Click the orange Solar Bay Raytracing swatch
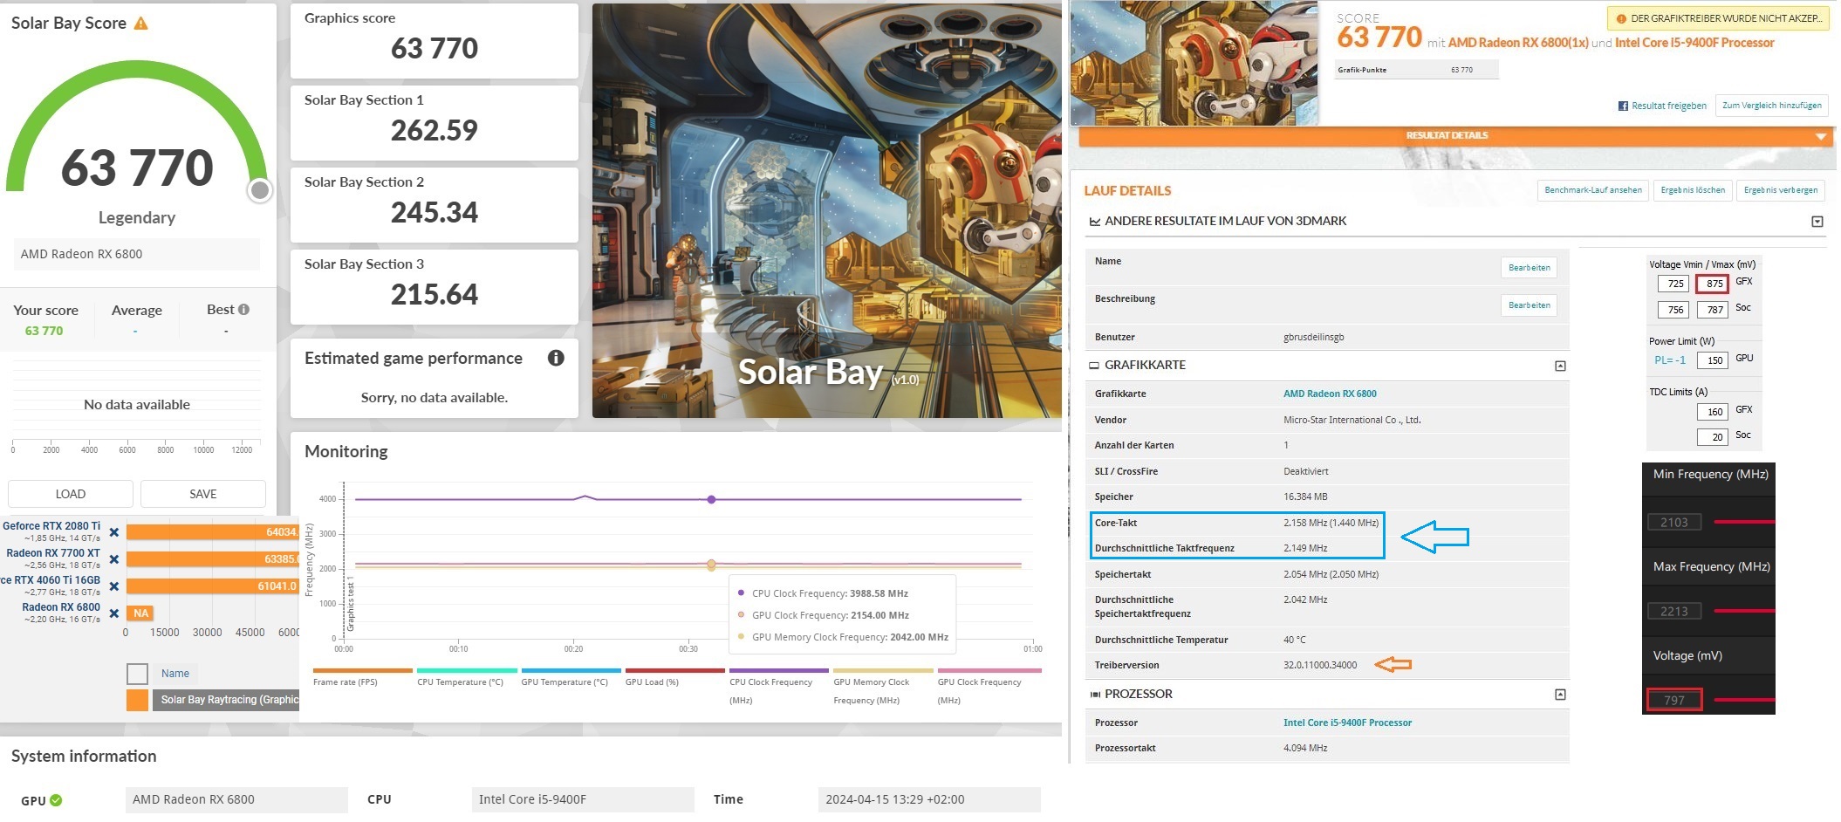The width and height of the screenshot is (1841, 822). 137,700
